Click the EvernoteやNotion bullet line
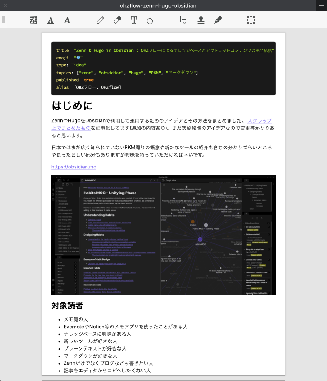 point(126,327)
